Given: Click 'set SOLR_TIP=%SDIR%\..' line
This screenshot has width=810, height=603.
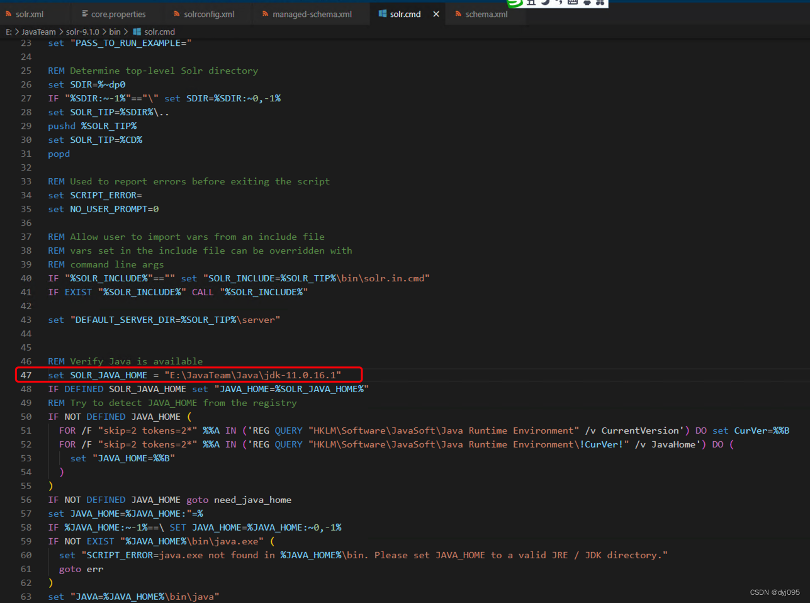Looking at the screenshot, I should pos(108,112).
